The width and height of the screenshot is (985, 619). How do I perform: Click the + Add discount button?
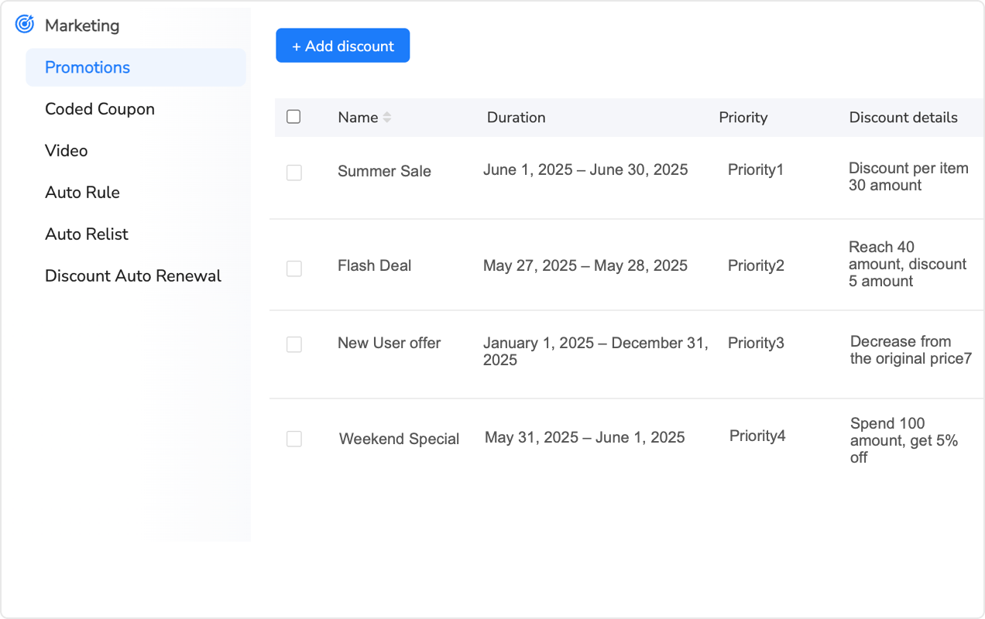tap(342, 45)
